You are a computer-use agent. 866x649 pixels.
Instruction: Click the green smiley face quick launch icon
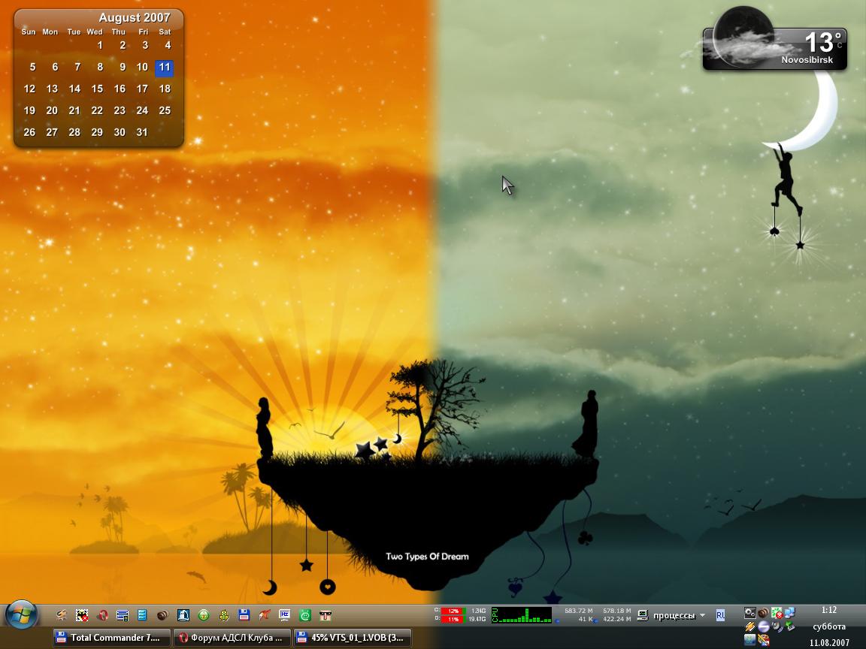[305, 616]
